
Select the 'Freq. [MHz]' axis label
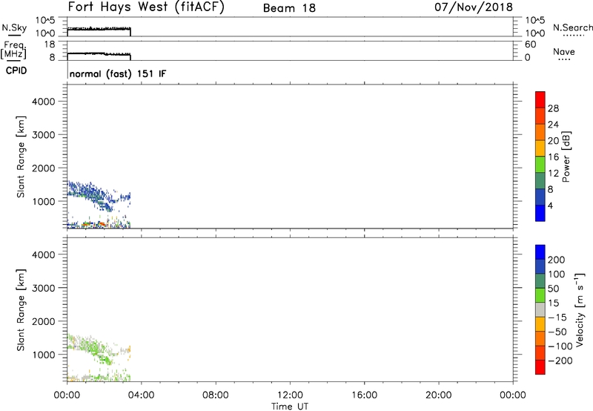tap(13, 50)
